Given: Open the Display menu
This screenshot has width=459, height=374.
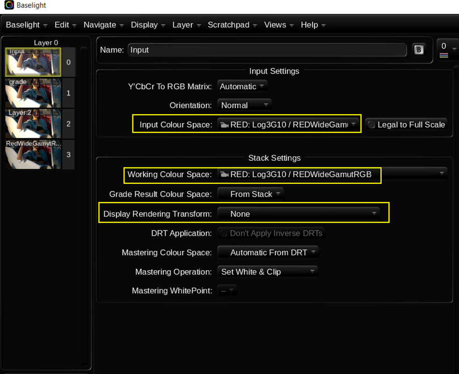Looking at the screenshot, I should pos(148,25).
